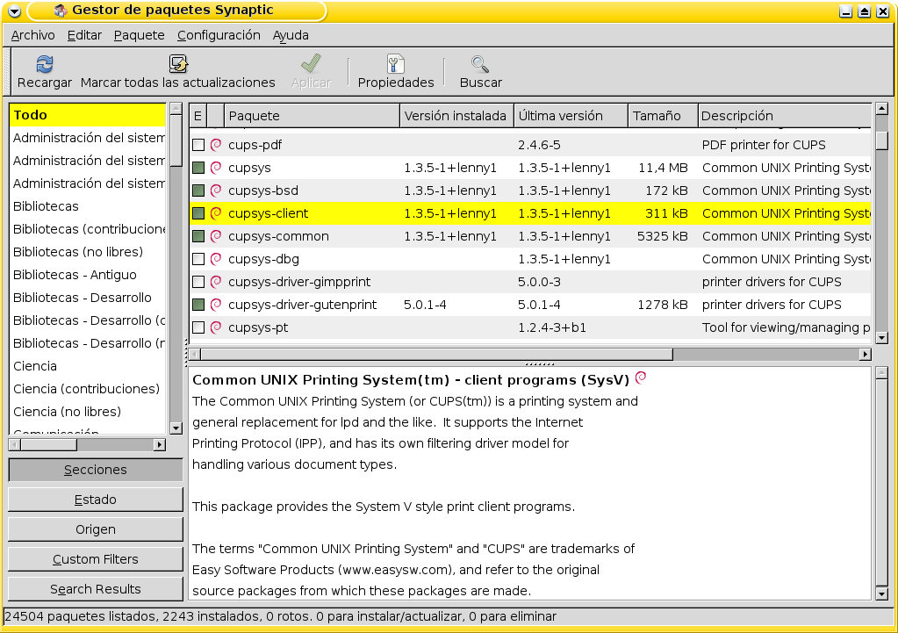Click Debian swirl icon beside cups-pdf
This screenshot has width=898, height=633.
point(216,145)
